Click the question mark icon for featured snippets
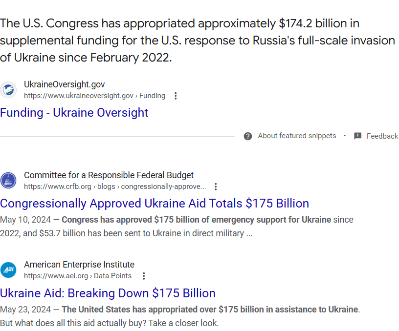Image resolution: width=399 pixels, height=331 pixels. (248, 136)
